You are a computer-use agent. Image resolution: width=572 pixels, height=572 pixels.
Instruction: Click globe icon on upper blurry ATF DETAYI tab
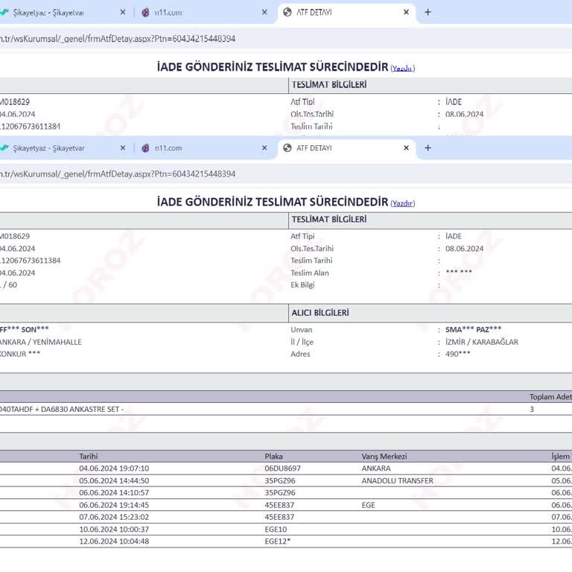tap(287, 12)
